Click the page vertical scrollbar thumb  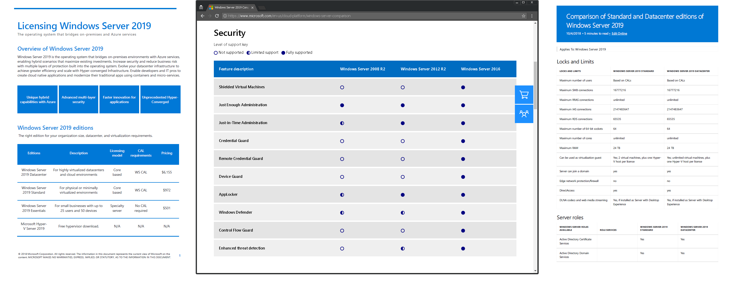(535, 85)
